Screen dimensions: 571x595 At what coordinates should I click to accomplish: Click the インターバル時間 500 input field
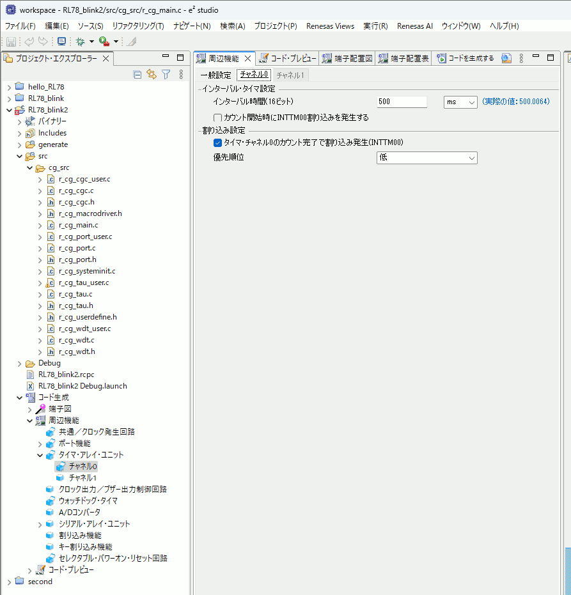[x=402, y=102]
